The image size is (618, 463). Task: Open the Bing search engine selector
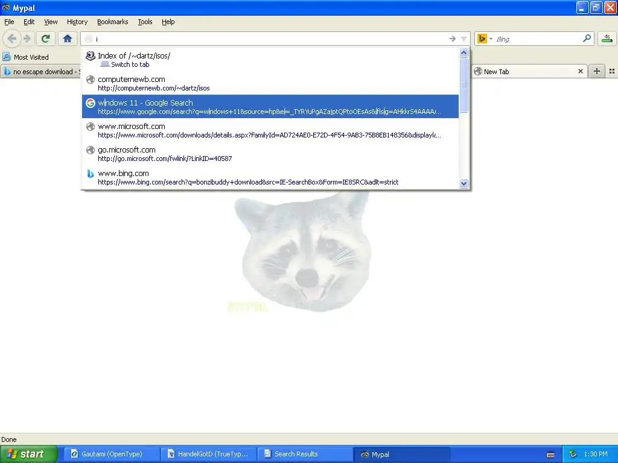tap(485, 39)
